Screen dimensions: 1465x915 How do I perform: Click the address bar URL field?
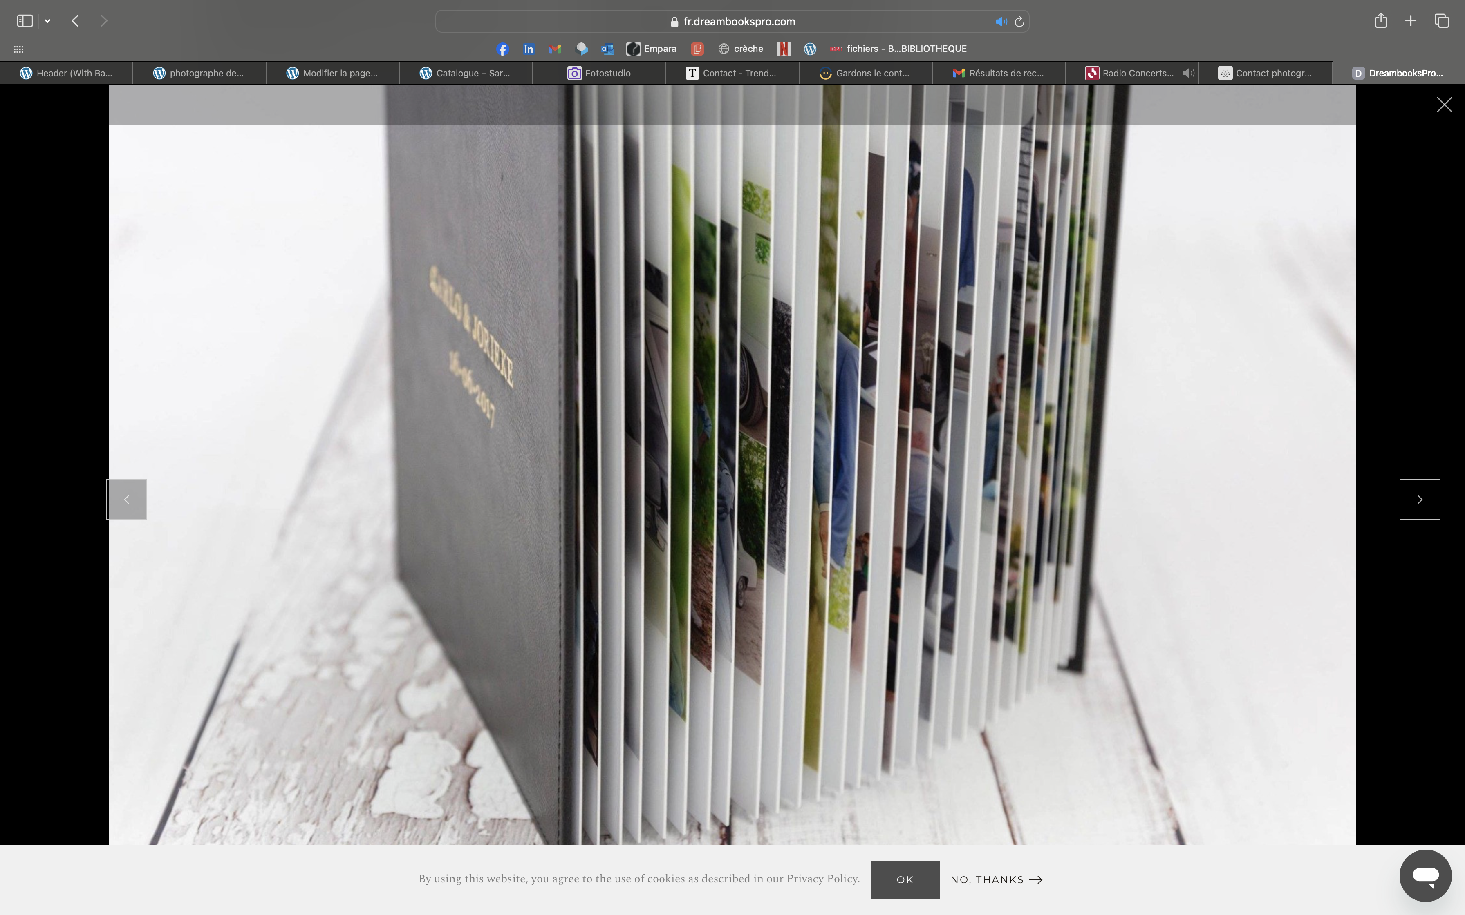pos(739,22)
